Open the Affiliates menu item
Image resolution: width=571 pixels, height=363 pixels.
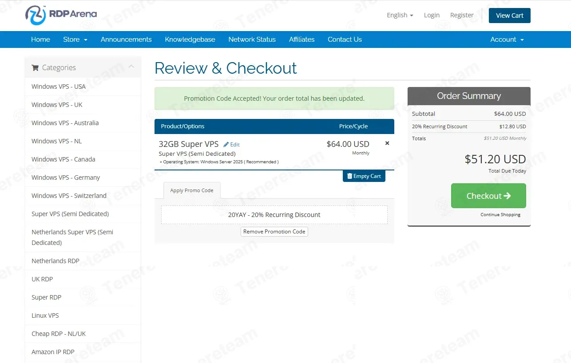click(302, 39)
